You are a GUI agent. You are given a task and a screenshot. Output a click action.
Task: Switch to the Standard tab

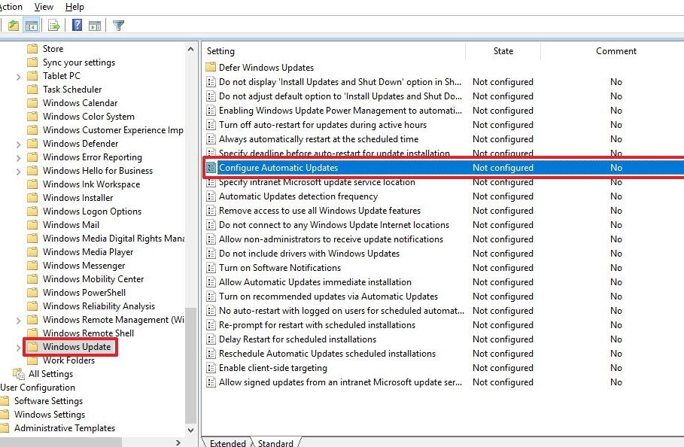tap(275, 443)
